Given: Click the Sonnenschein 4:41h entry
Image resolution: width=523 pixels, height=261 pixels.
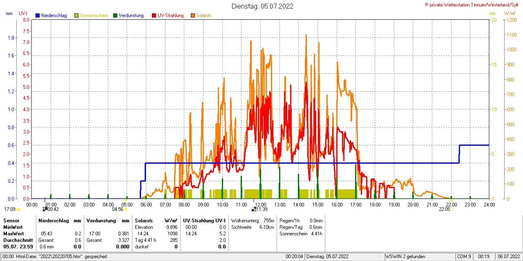Looking at the screenshot, I should tap(301, 234).
